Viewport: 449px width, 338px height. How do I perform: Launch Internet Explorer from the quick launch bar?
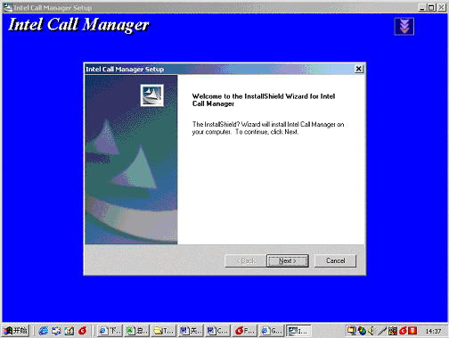(44, 331)
